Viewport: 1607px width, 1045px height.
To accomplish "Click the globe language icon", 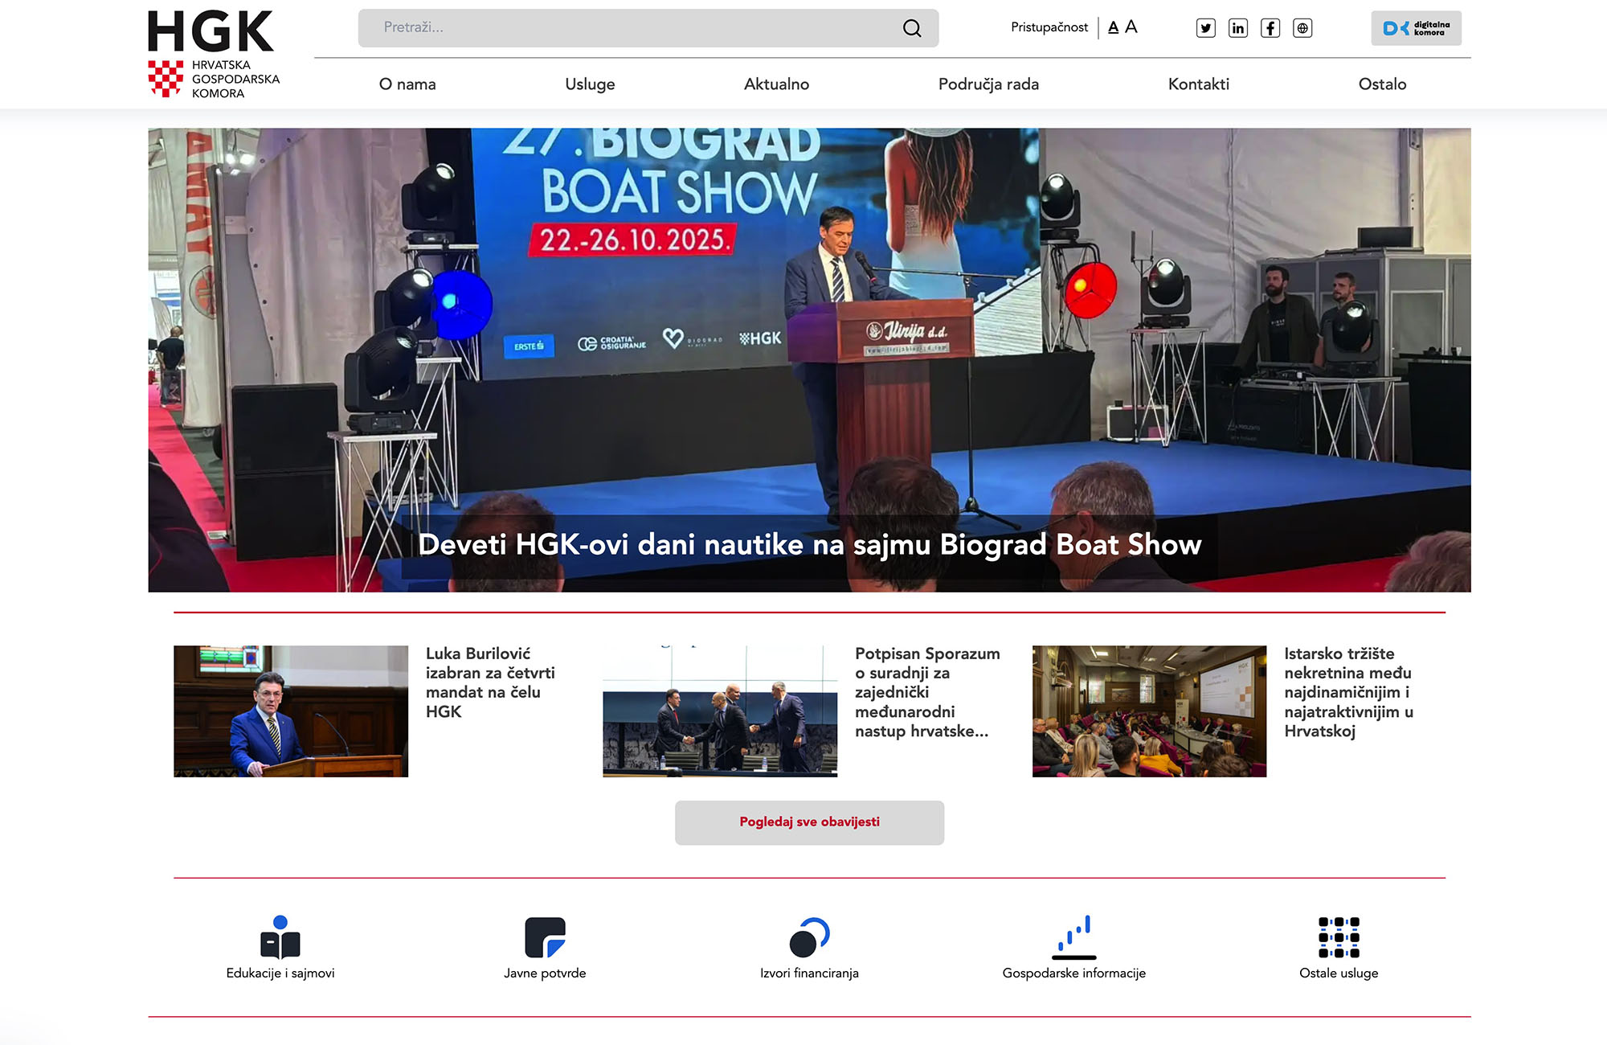I will (1302, 28).
